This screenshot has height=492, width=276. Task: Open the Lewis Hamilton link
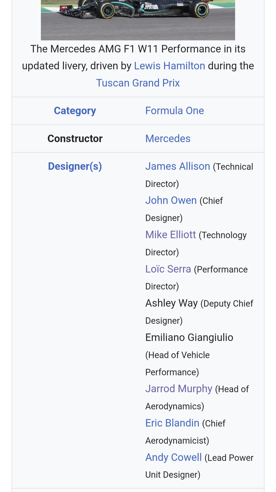click(169, 66)
